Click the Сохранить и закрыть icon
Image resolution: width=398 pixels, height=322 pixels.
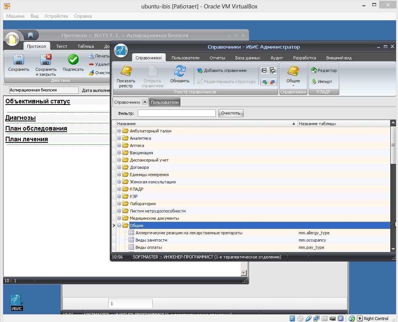(46, 60)
